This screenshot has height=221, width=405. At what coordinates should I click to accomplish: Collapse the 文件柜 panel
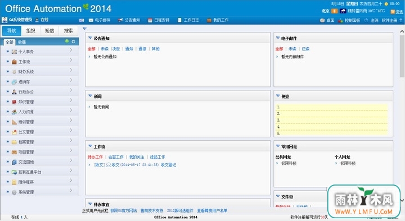coord(278,196)
